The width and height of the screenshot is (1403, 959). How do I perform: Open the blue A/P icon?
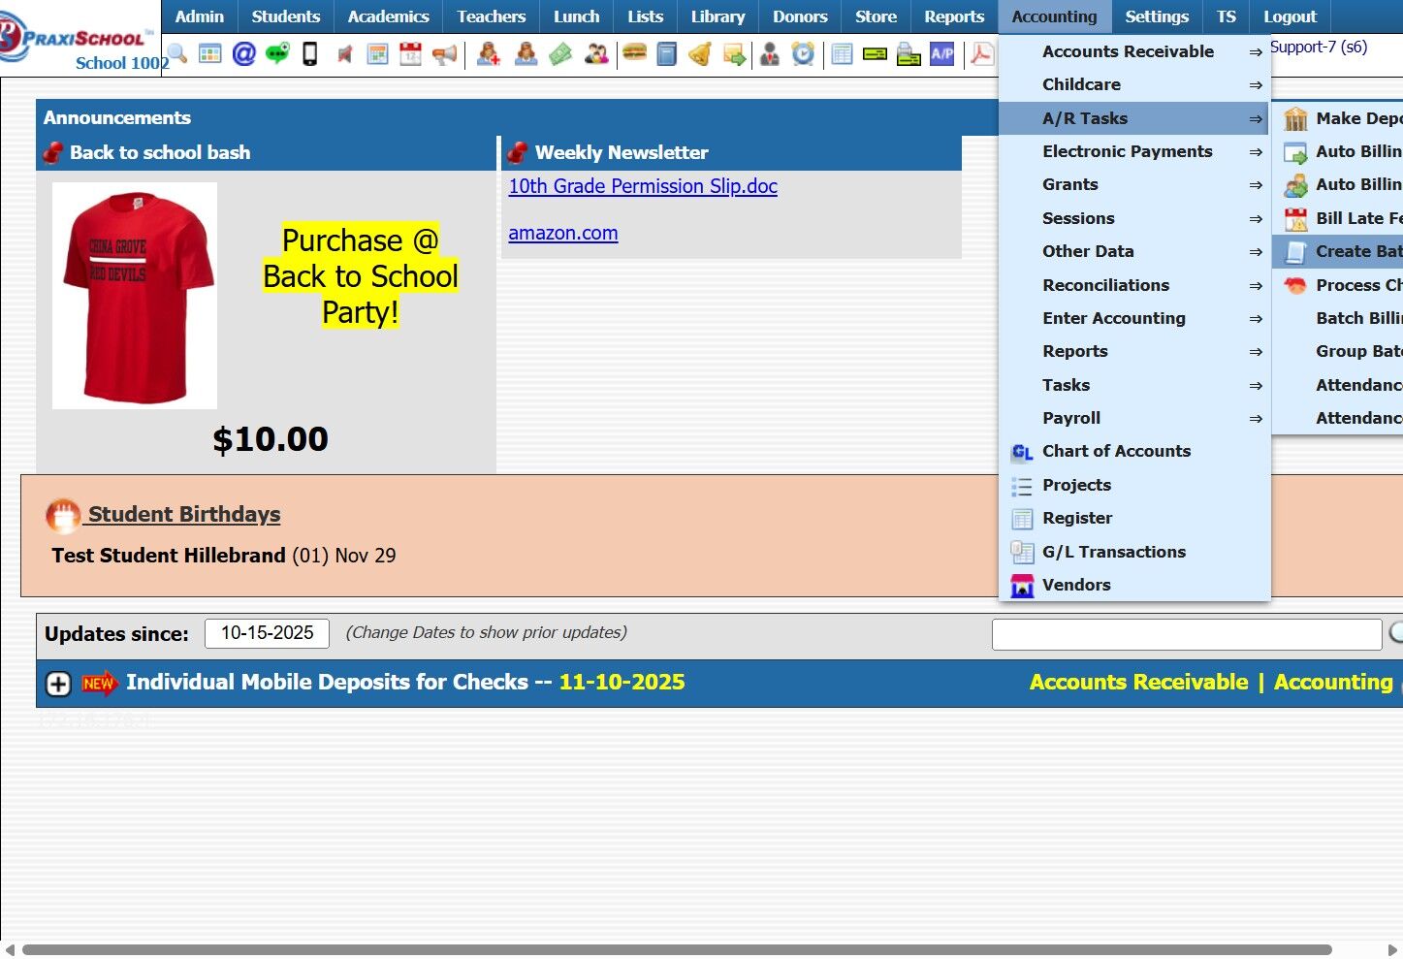coord(942,54)
